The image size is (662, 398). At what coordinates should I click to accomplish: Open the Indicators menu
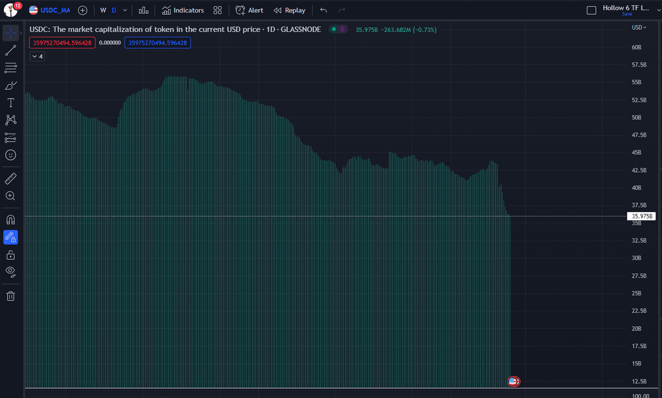(x=183, y=10)
